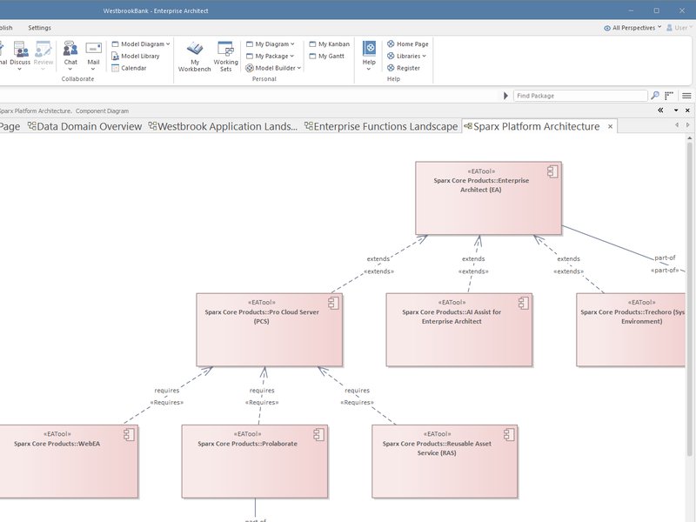Click the part-of connector label
This screenshot has width=696, height=522.
click(665, 258)
